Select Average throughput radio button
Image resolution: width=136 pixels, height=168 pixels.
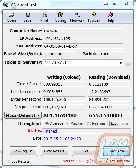click(47, 123)
